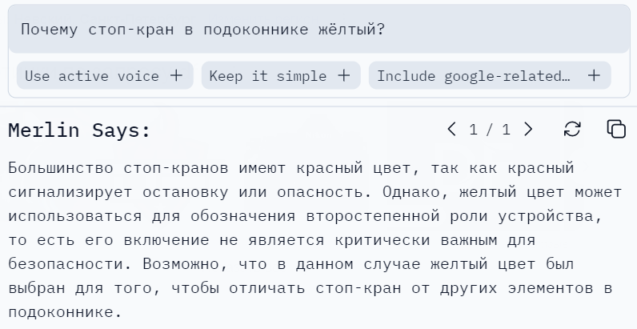Viewport: 637px width, 329px height.
Task: Click the plus icon on Use active voice
Action: (x=176, y=76)
